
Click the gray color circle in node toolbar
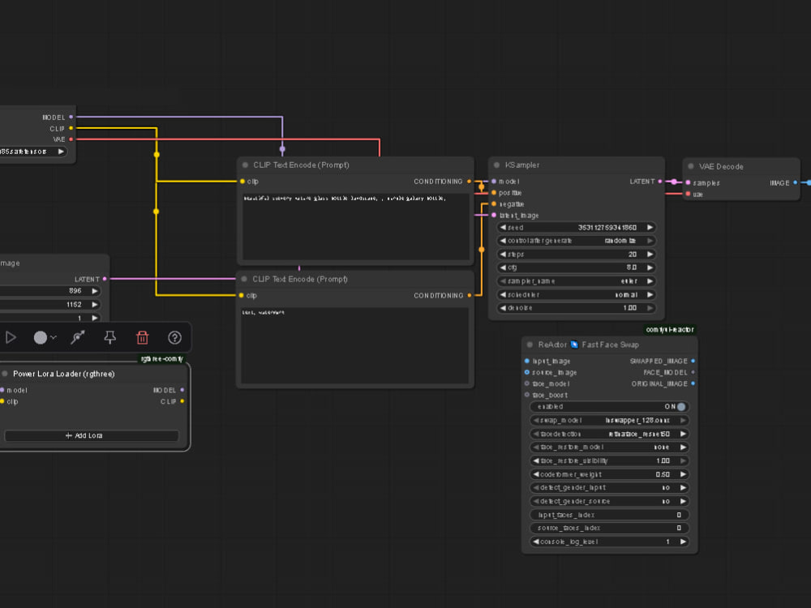coord(41,337)
